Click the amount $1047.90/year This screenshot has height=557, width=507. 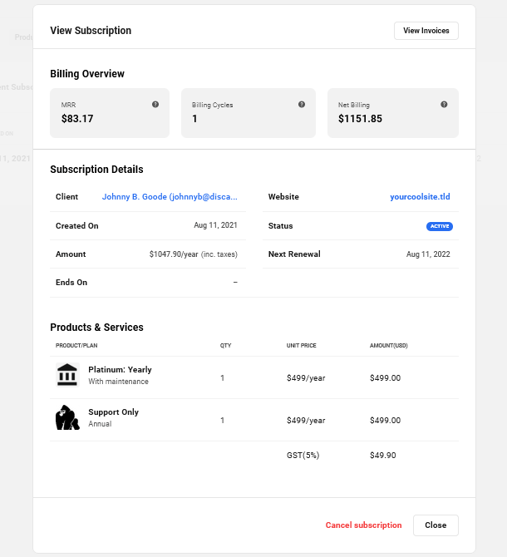tap(174, 254)
